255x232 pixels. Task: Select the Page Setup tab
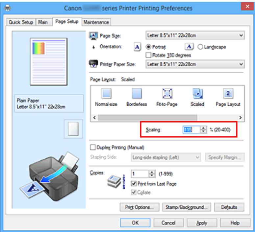67,21
